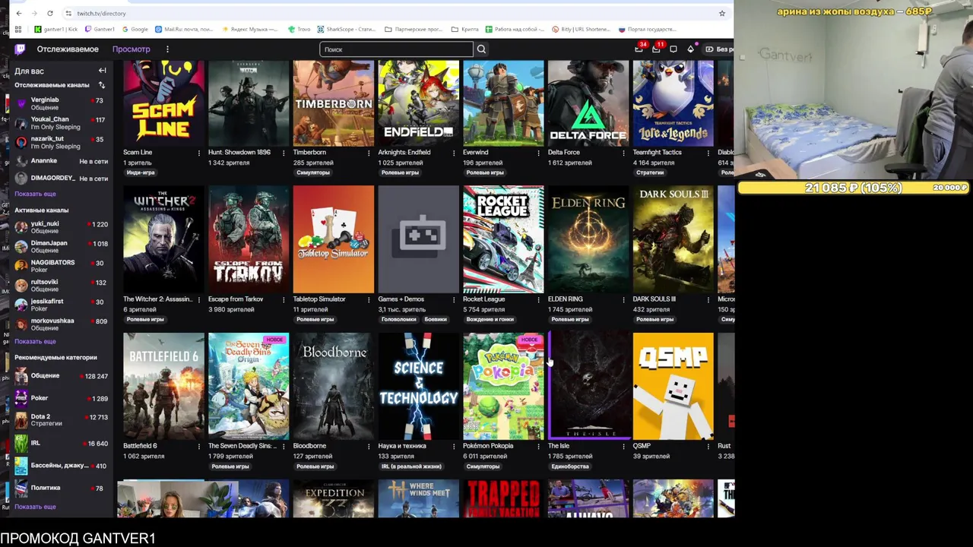Viewport: 973px width, 547px height.
Task: Open the Mail.Ru bookmark
Action: [x=183, y=30]
